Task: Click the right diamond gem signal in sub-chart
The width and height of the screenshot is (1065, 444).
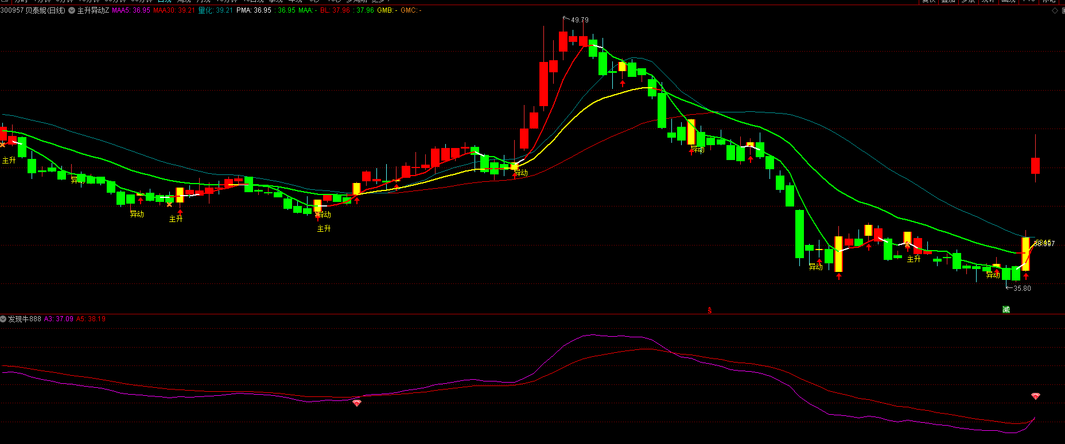Action: pyautogui.click(x=1035, y=396)
